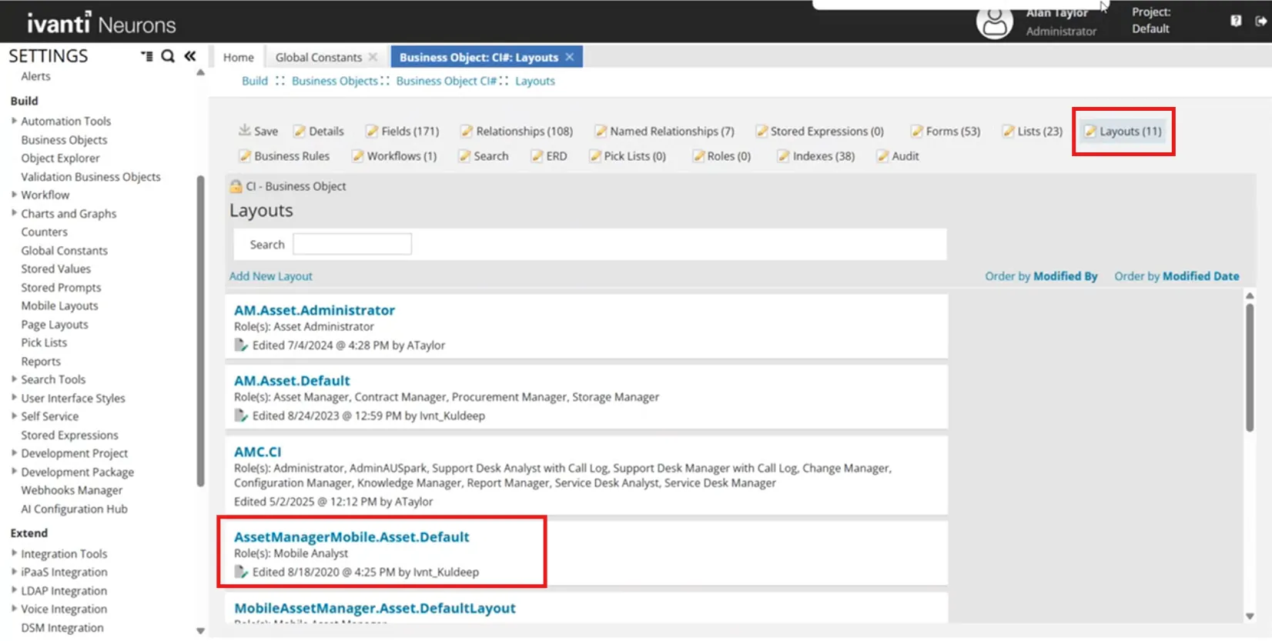Open the user profile avatar
Viewport: 1272px width, 641px height.
[x=994, y=22]
